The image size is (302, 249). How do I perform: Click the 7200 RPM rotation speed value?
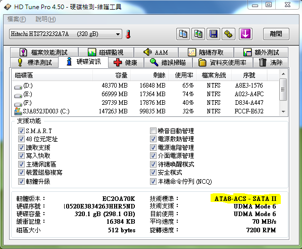(261, 230)
